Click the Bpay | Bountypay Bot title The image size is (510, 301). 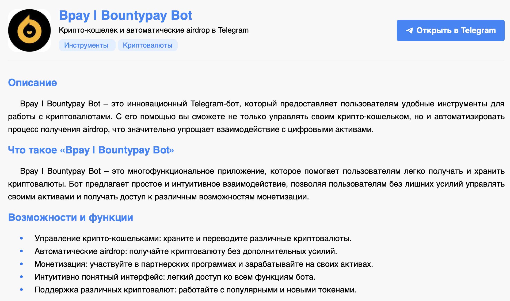(125, 16)
